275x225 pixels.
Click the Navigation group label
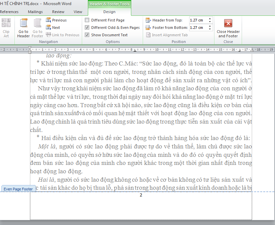pos(48,42)
